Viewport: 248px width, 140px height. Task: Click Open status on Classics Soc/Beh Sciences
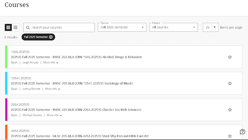(x=14, y=115)
